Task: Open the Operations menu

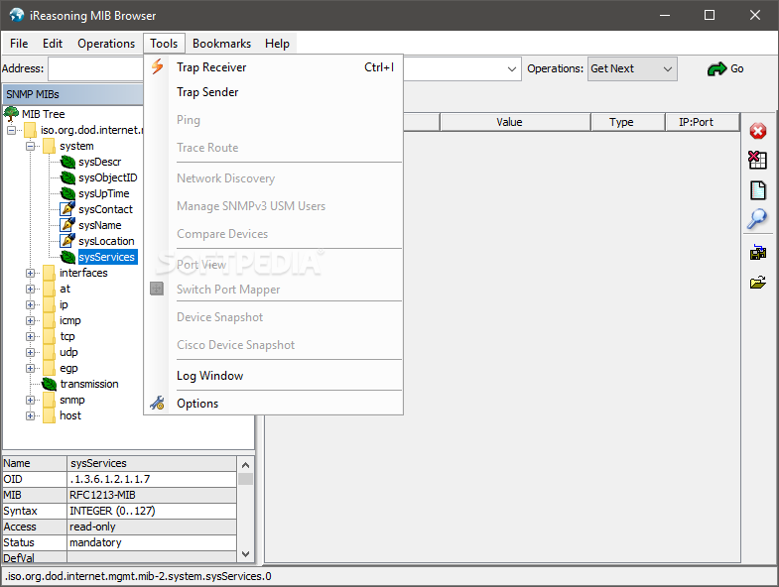Action: (x=106, y=44)
